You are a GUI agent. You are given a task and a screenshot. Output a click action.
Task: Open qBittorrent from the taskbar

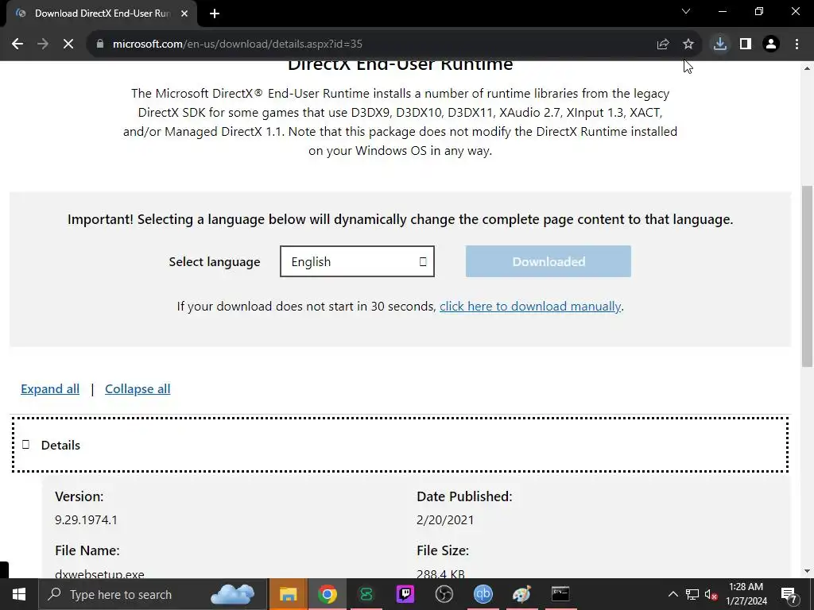point(483,594)
